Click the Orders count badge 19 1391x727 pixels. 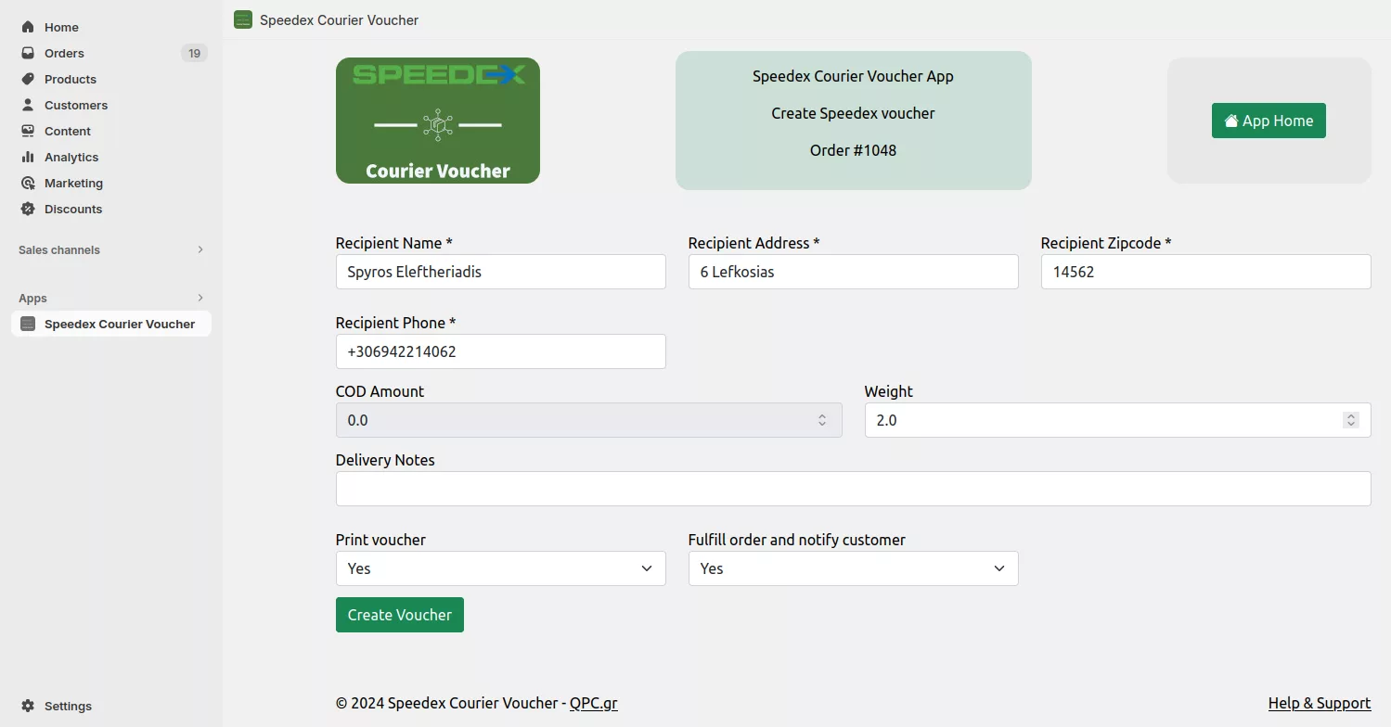(194, 53)
